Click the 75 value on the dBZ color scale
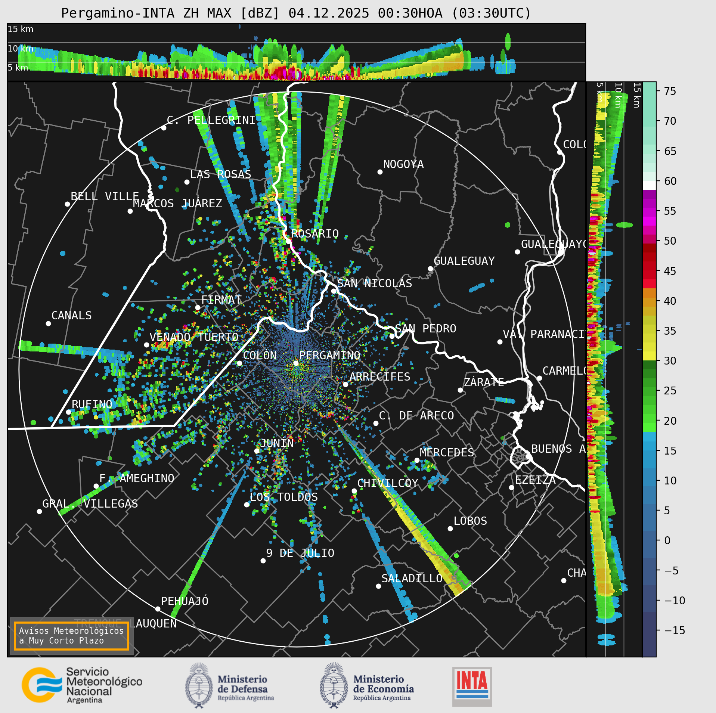The height and width of the screenshot is (713, 716). tap(670, 91)
